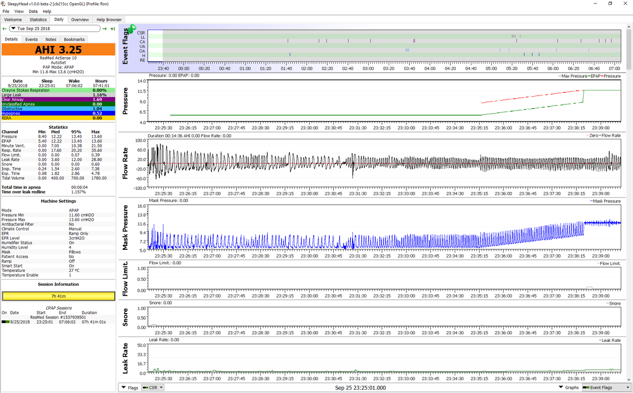The width and height of the screenshot is (633, 393).
Task: Click the Pressure row in Statistics table
Action: 58,137
